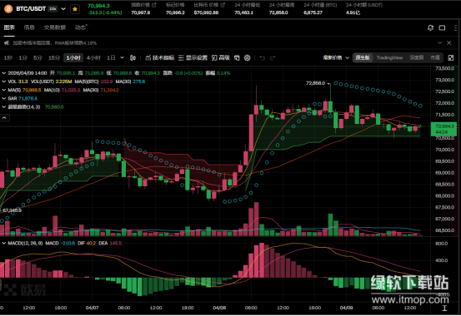This screenshot has width=461, height=316.
Task: Open technical indicators (技术指标)
Action: [x=160, y=58]
